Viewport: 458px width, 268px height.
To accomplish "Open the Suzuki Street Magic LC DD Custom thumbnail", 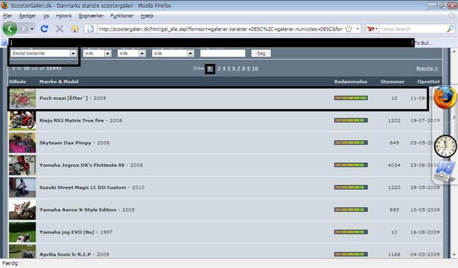I will [23, 187].
